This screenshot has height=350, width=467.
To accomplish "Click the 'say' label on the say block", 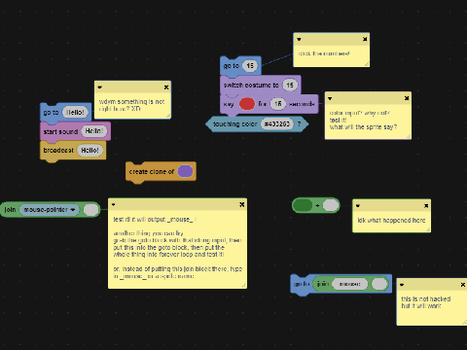I will click(229, 104).
